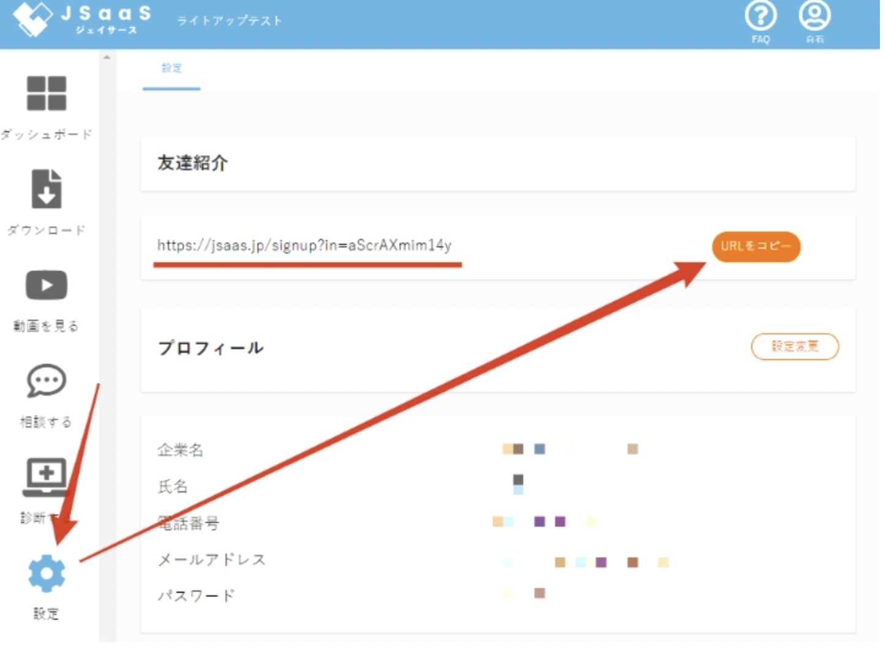
Task: Open the user account icon
Action: [814, 17]
